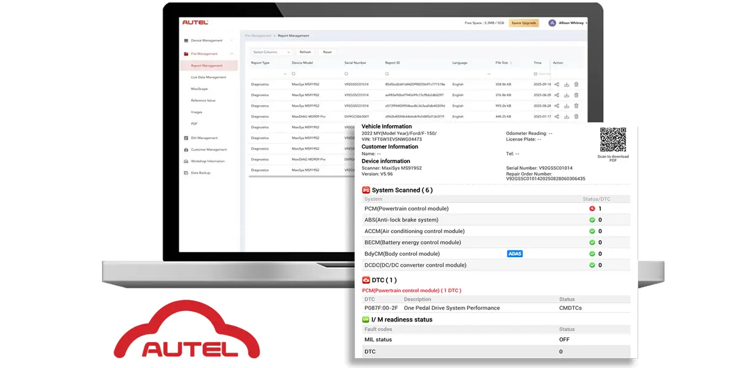Viewport: 737px width, 368px height.
Task: Click the PCM(Powertrain control module) system row
Action: point(496,209)
